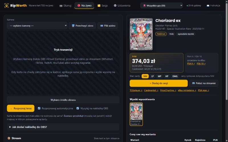Select LP card condition

tap(152, 76)
